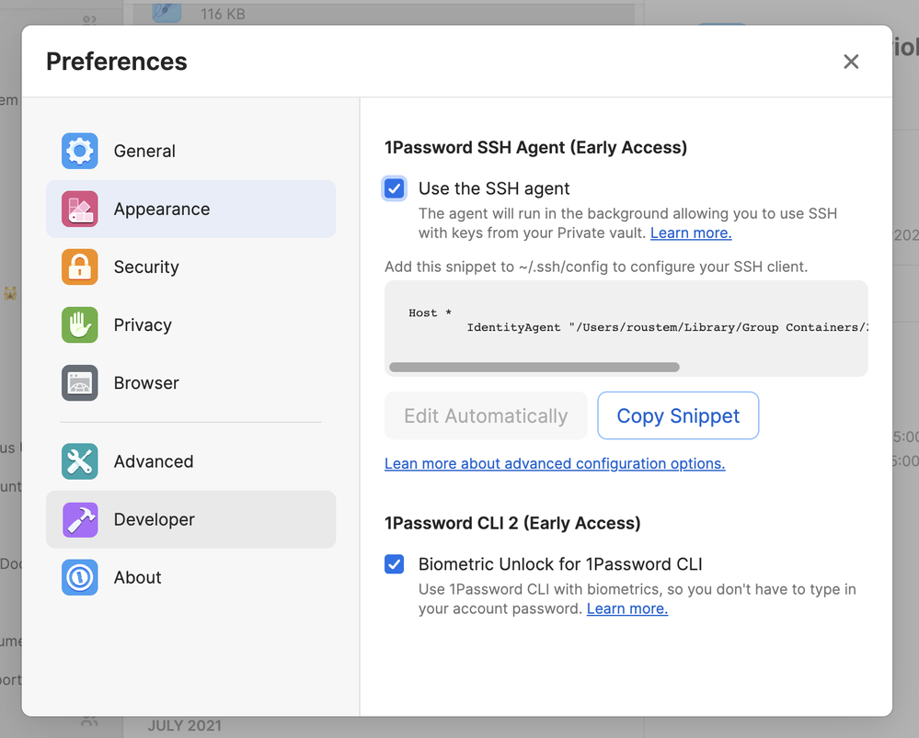Open Learn more link under SSH agent
The width and height of the screenshot is (919, 738).
coord(690,233)
